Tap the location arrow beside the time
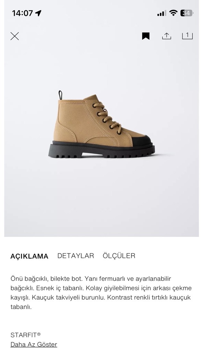This screenshot has width=203, height=350. point(38,14)
